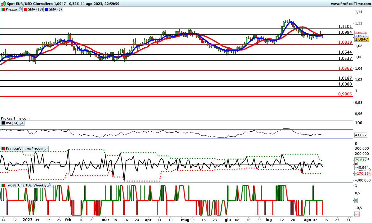Select the SMA (5) label text
372x223 pixels.
[x=56, y=9]
